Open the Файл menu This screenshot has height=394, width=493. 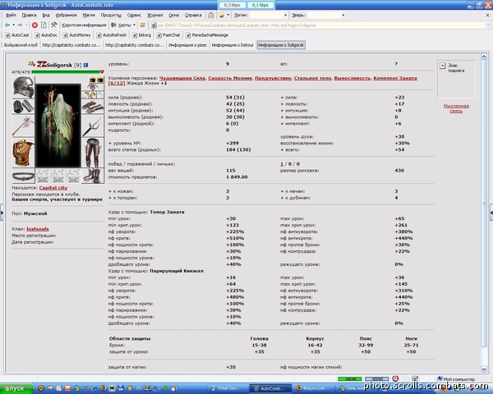click(x=11, y=15)
